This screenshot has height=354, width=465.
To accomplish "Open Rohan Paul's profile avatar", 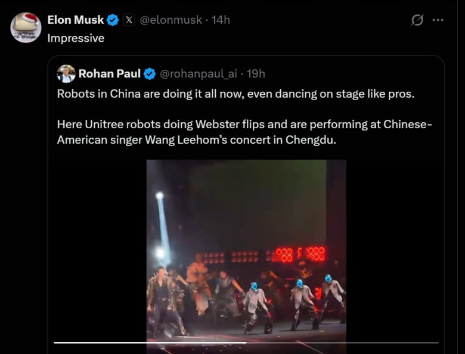I will 66,74.
